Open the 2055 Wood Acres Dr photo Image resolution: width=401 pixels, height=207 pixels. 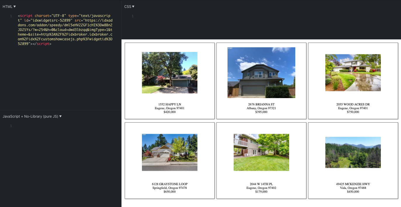(x=353, y=73)
